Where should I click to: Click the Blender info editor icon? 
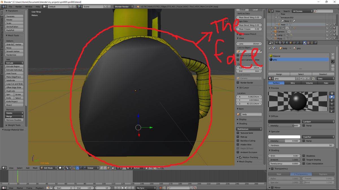[x=4, y=6]
